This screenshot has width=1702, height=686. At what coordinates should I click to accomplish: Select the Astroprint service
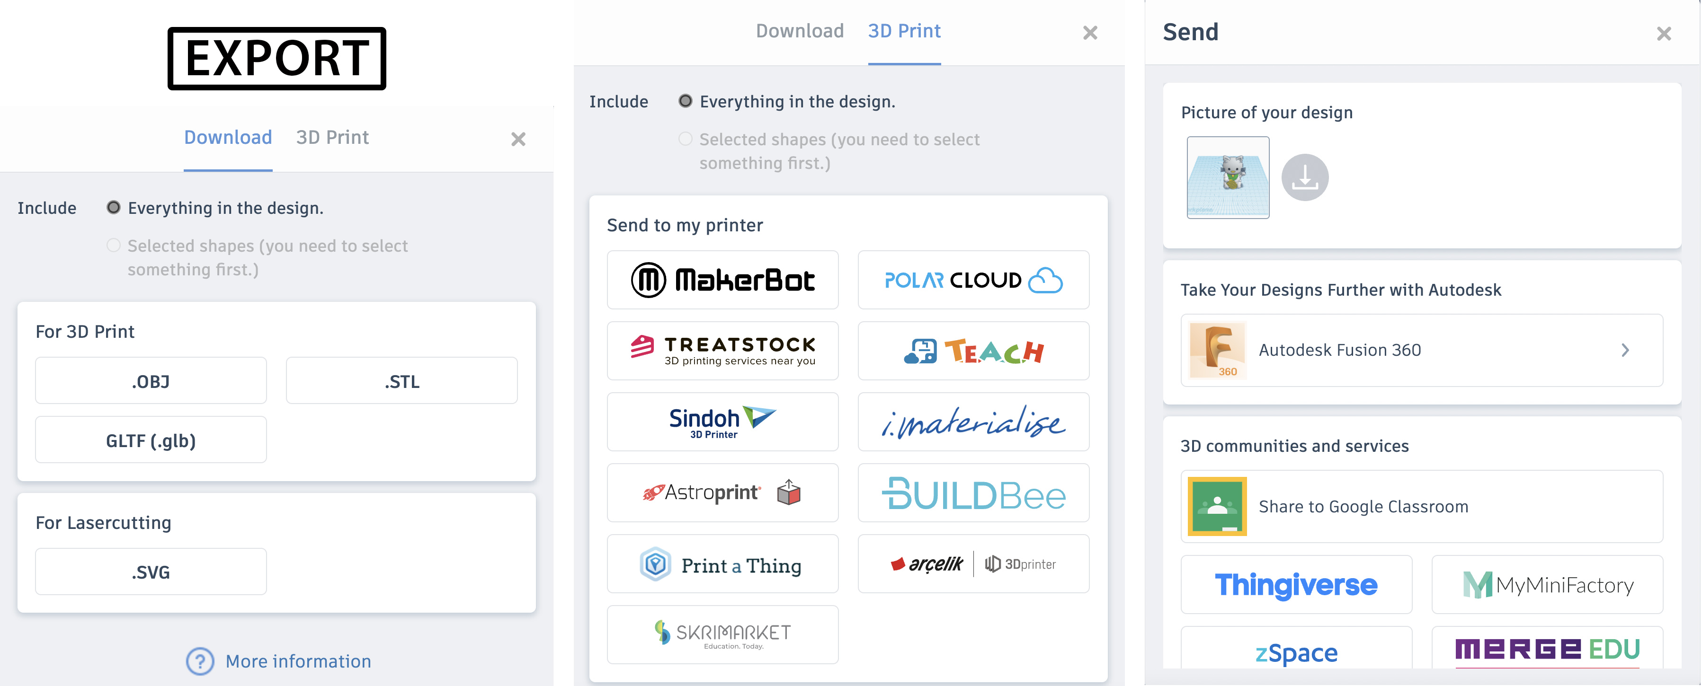[722, 493]
